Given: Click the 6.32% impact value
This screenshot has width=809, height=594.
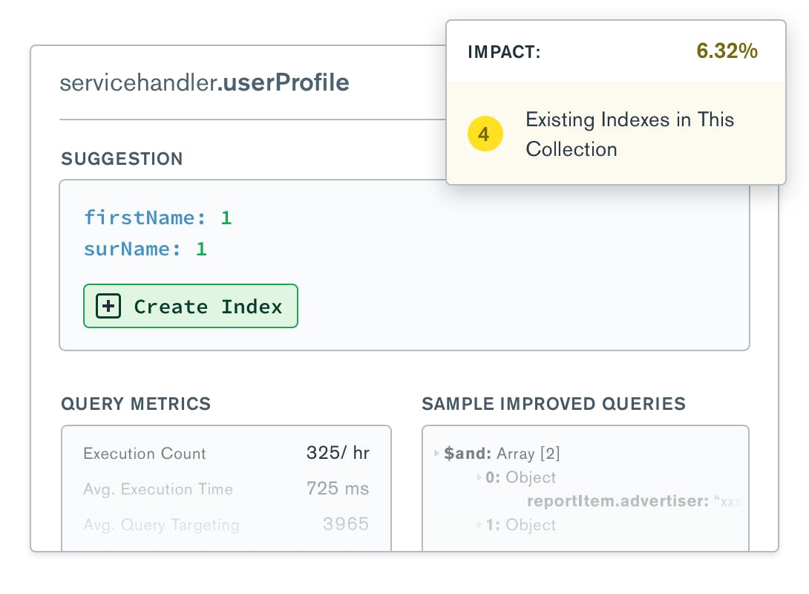Looking at the screenshot, I should tap(727, 51).
